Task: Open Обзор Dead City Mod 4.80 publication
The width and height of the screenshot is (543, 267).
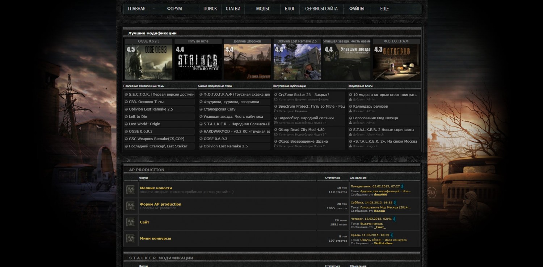Action: 301,130
